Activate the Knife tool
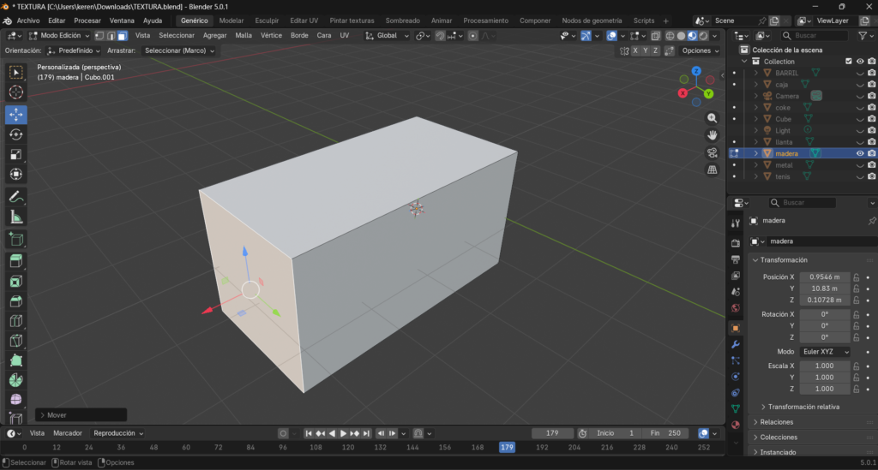This screenshot has width=878, height=470. pyautogui.click(x=15, y=341)
